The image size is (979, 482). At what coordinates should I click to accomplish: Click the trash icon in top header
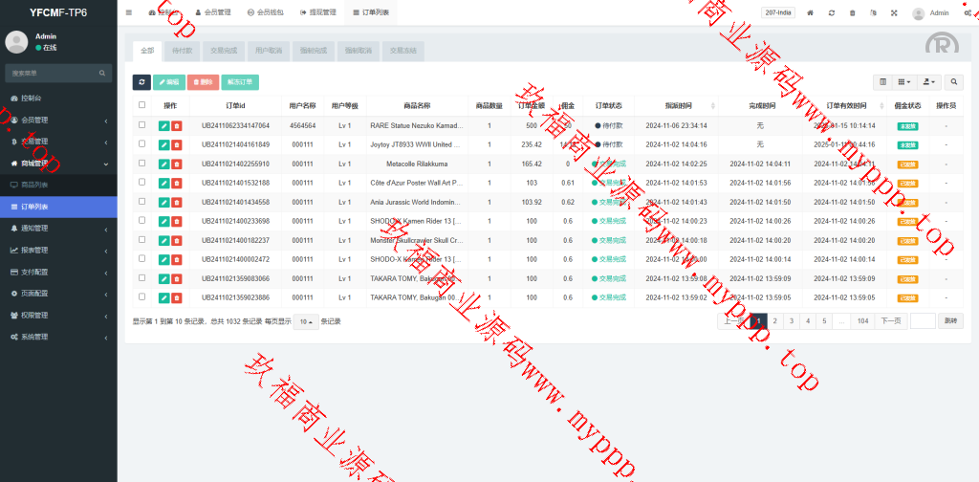point(852,12)
